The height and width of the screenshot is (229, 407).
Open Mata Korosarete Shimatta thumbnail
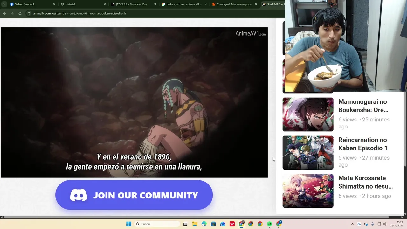coord(308,191)
